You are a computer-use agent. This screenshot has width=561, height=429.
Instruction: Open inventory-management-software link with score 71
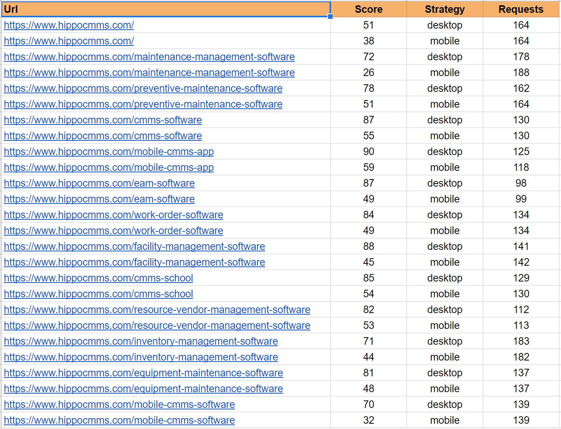tap(141, 341)
